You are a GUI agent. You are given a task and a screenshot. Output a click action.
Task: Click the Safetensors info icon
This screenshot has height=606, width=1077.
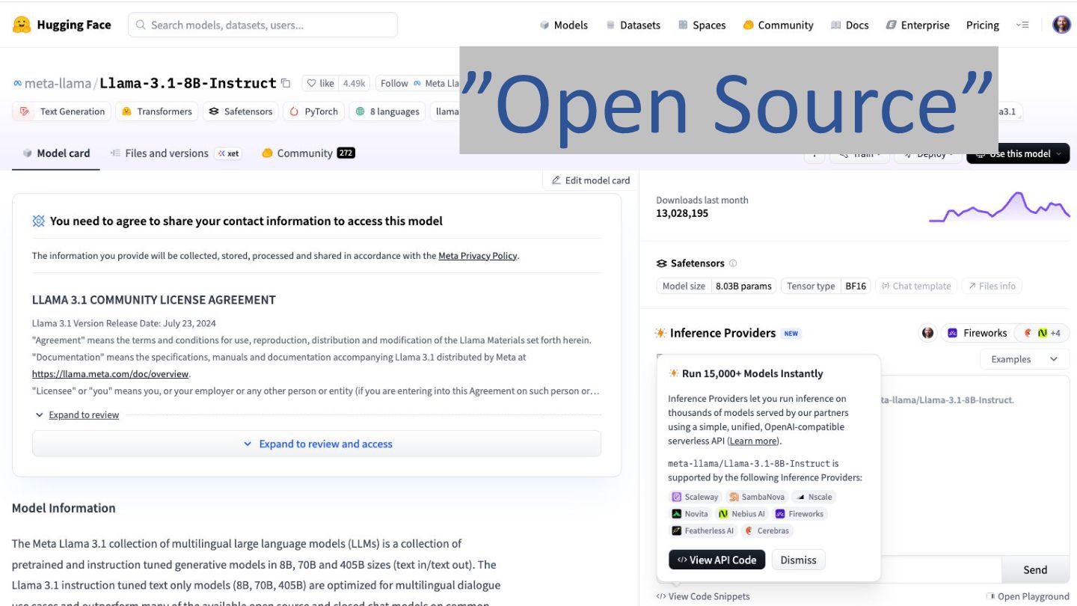733,263
